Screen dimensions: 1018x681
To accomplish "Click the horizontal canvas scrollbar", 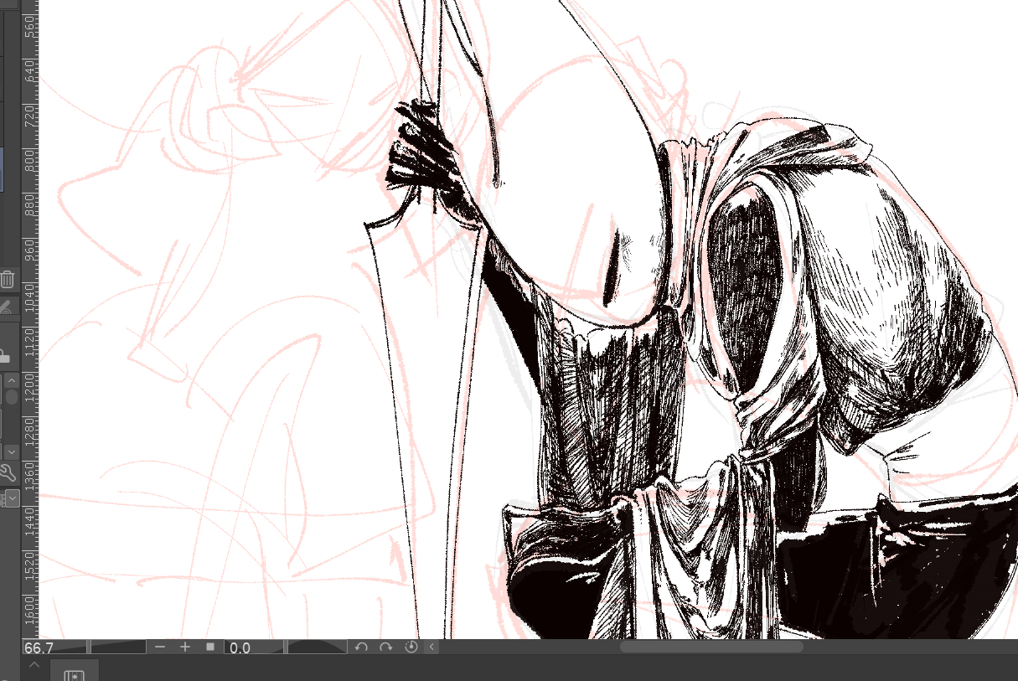I will [711, 647].
